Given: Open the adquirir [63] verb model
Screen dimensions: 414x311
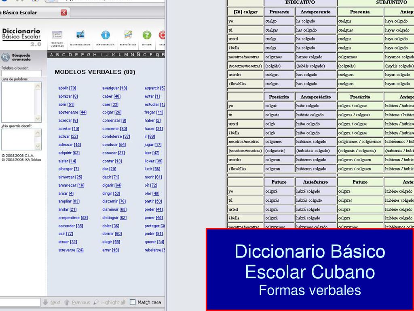Looking at the screenshot, I should coord(69,153).
